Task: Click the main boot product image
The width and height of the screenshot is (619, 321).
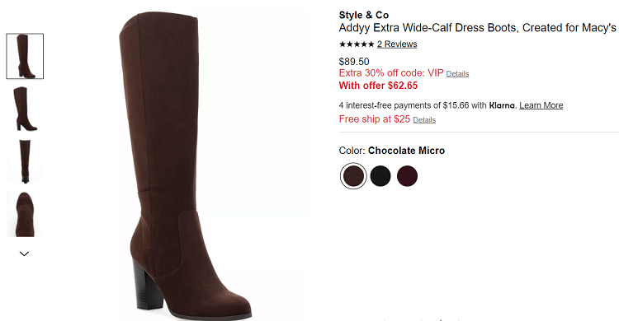Action: click(186, 165)
